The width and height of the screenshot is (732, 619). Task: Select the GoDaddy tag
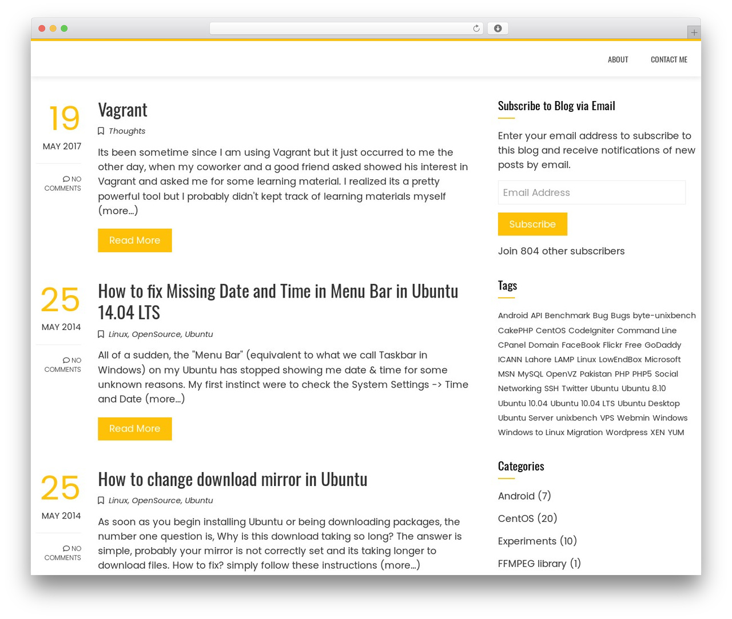[x=663, y=345]
